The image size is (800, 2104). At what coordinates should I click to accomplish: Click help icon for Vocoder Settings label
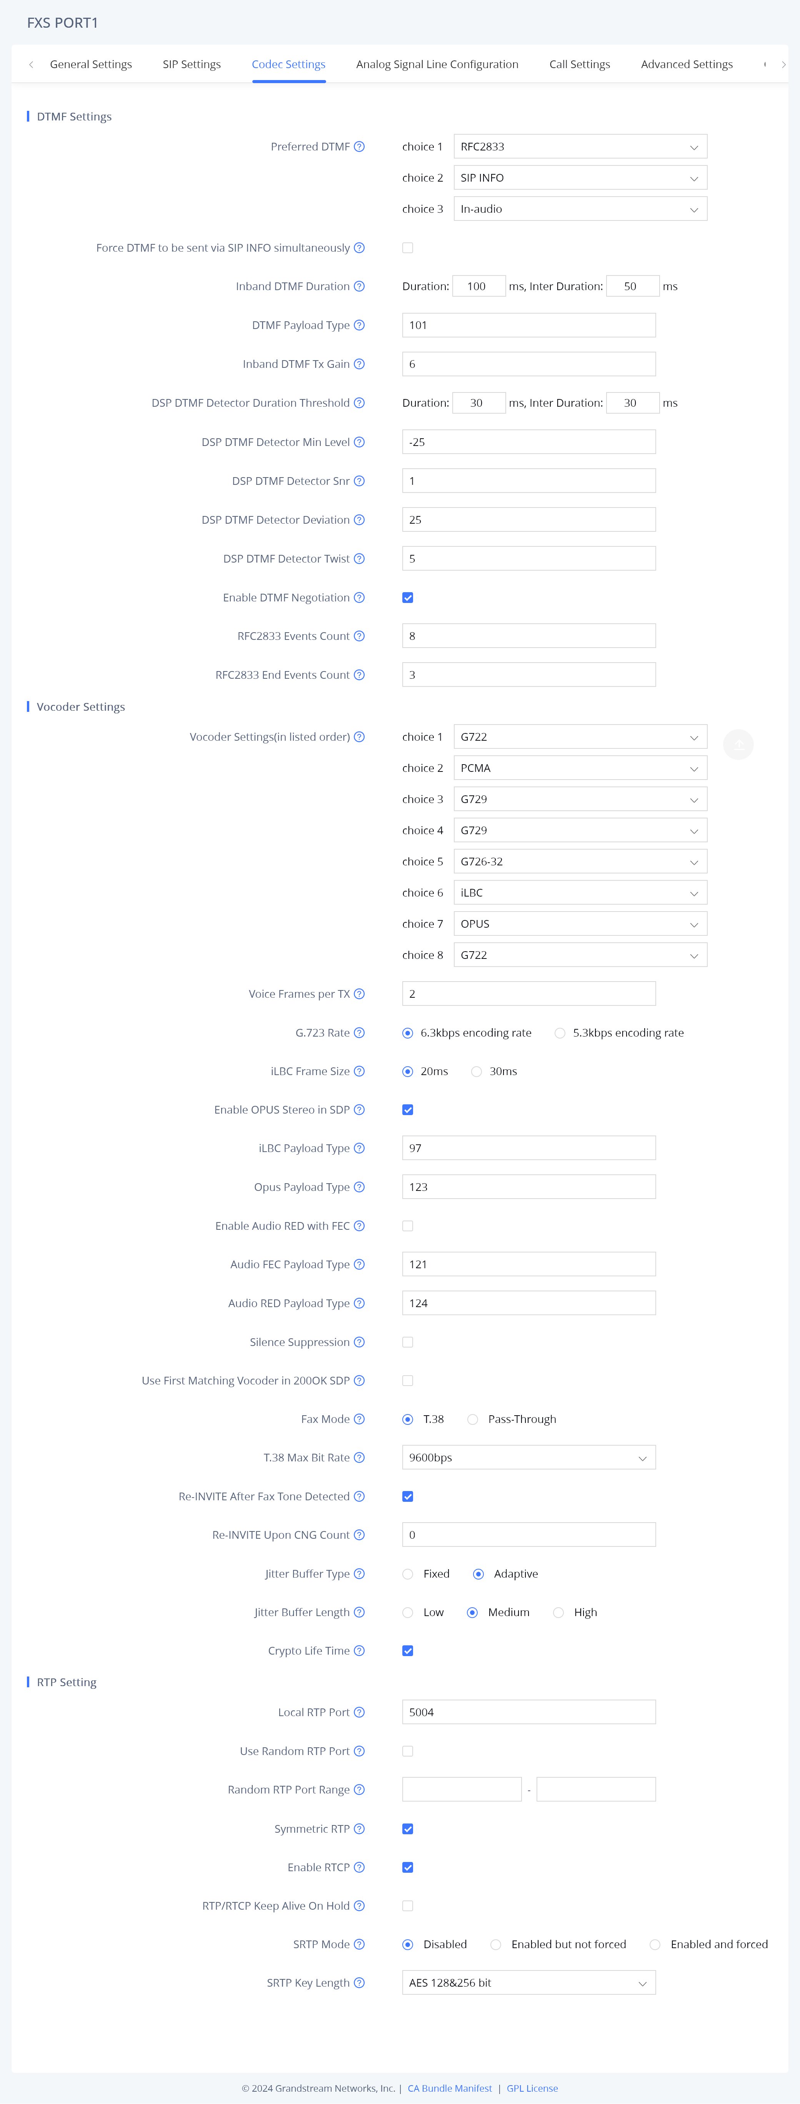pyautogui.click(x=359, y=737)
